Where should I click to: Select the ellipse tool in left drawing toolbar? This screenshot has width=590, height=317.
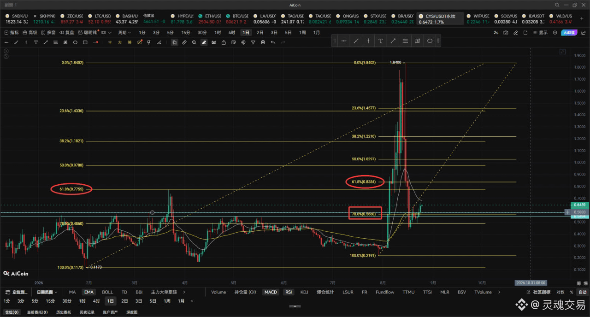coord(75,42)
